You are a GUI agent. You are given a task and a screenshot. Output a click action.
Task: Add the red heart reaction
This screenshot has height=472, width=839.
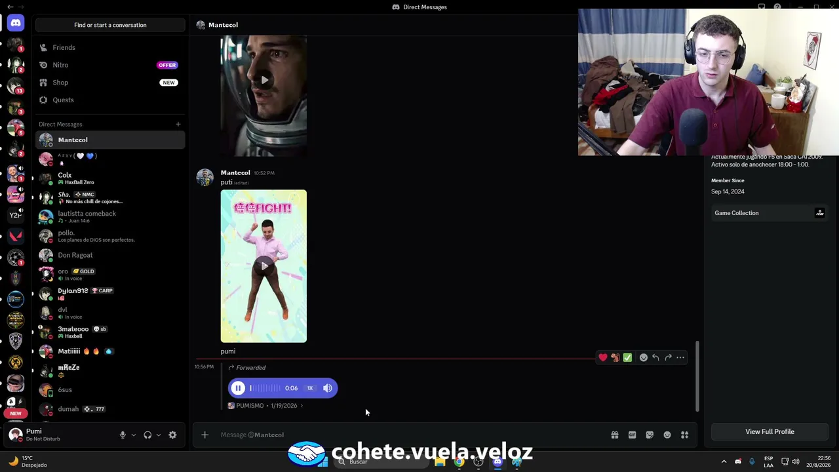tap(603, 357)
